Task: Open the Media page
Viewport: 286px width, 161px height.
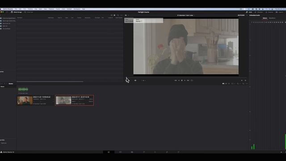Action: 109,152
